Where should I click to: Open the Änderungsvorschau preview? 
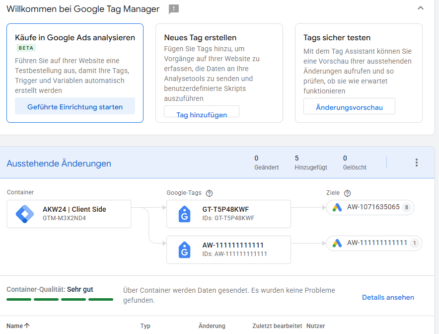(x=349, y=106)
